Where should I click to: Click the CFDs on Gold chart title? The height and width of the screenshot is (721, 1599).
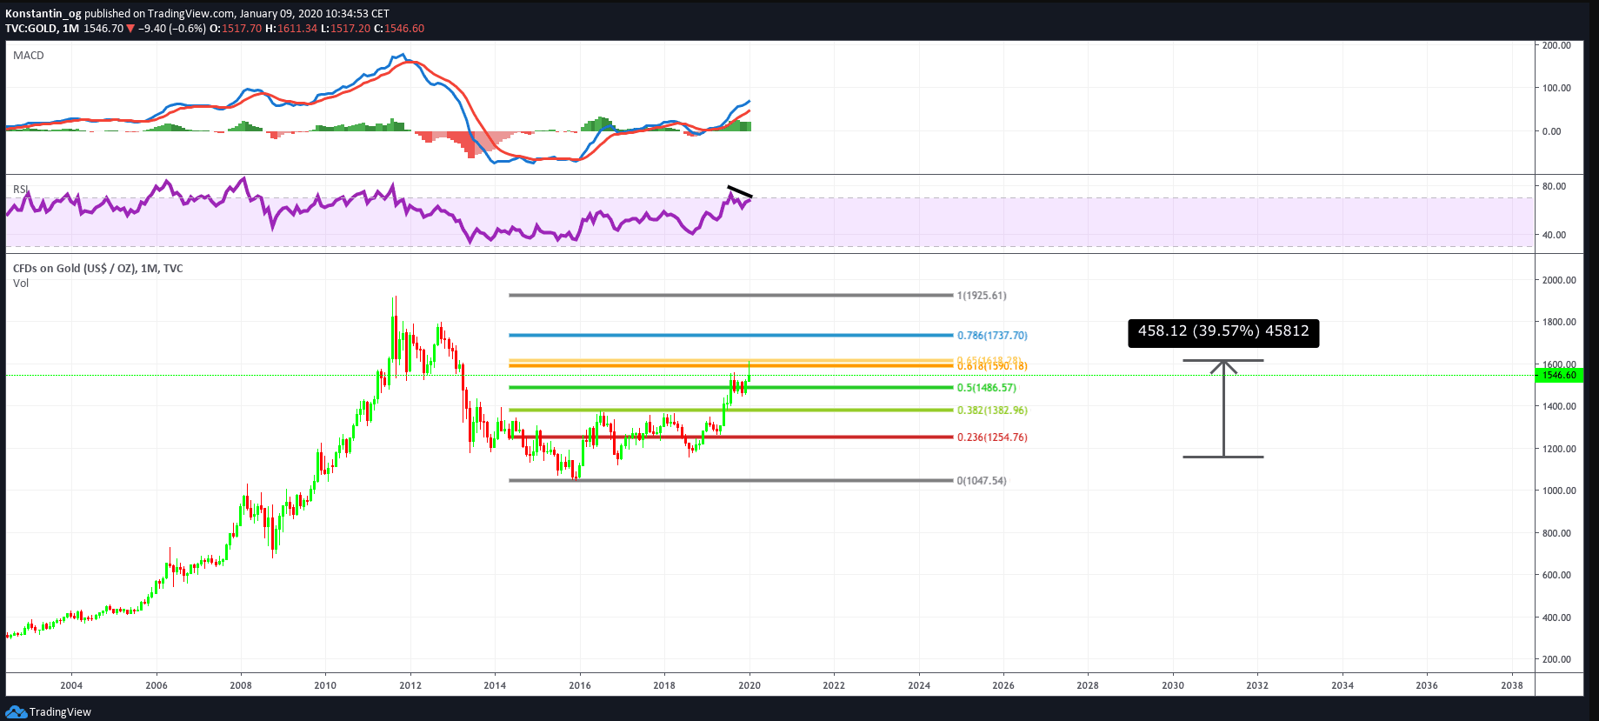tap(97, 268)
